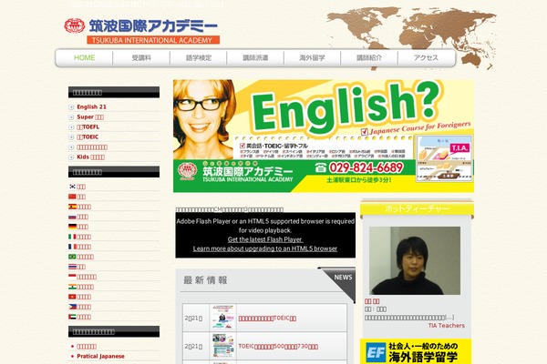Open the news item about TOEIC 500 to 730
547x364 pixels.
click(278, 347)
